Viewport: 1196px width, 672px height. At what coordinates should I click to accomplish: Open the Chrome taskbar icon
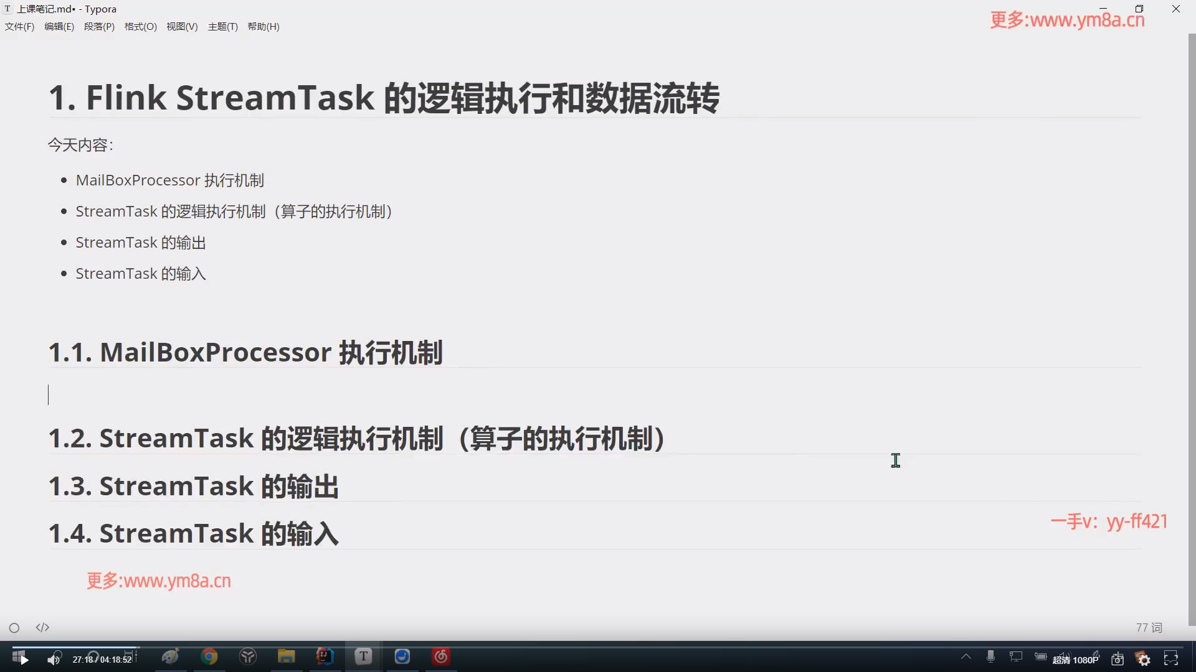click(x=209, y=656)
